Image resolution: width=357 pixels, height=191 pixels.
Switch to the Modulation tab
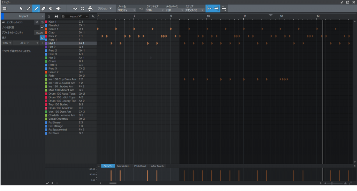(123, 166)
